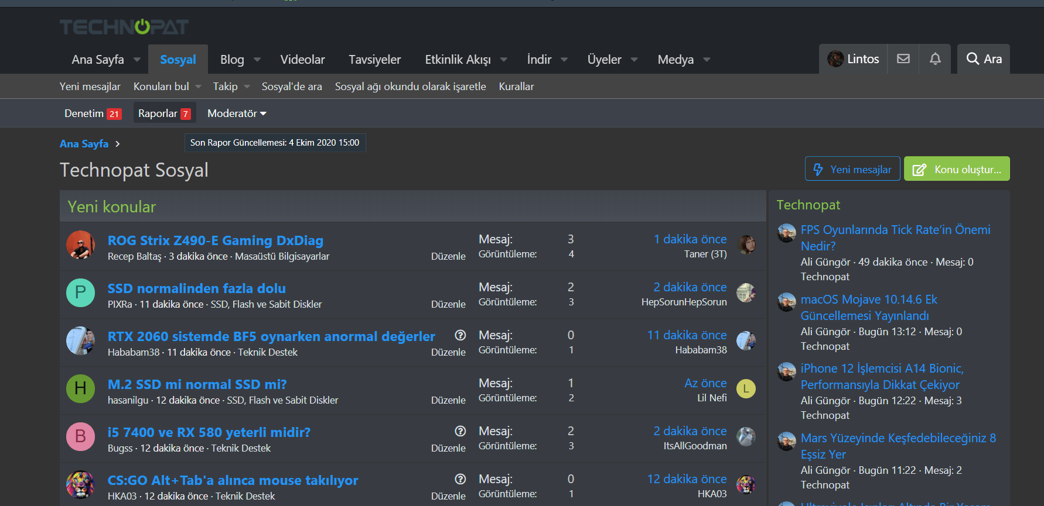Open Teknik Destek category on CS:GO thread
Image resolution: width=1044 pixels, height=506 pixels.
(x=245, y=496)
